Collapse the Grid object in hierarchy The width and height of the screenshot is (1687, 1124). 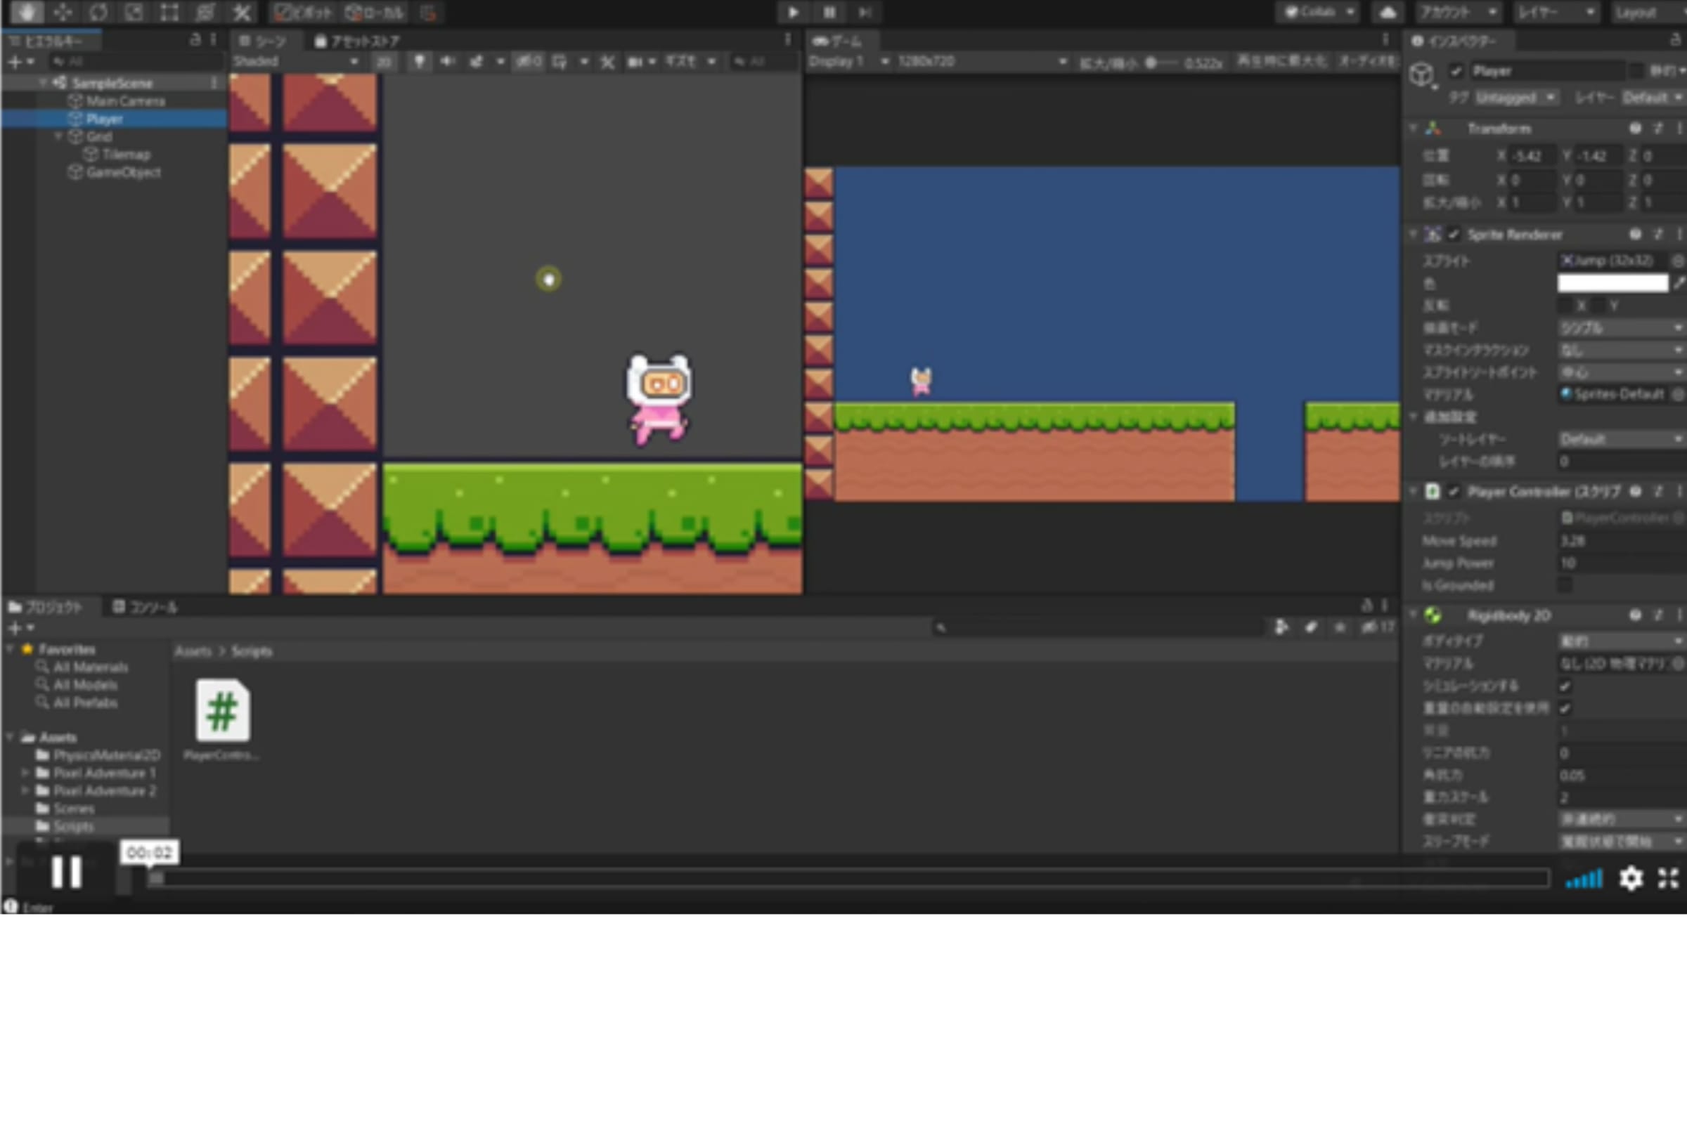pos(59,136)
